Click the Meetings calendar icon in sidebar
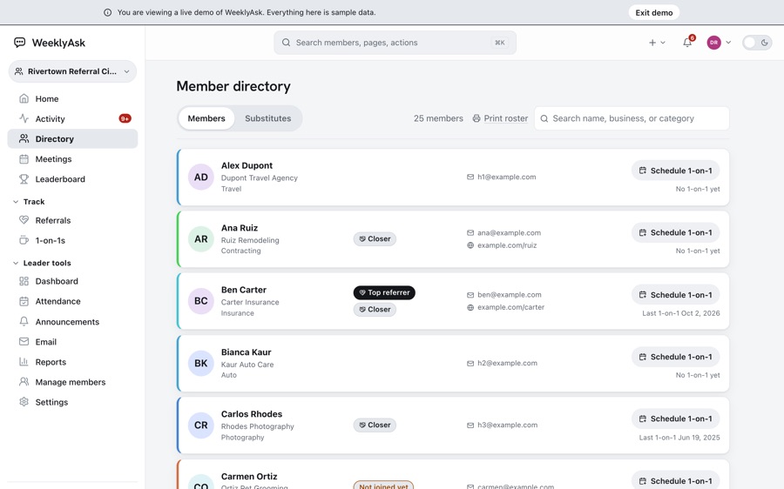784x489 pixels. (24, 159)
